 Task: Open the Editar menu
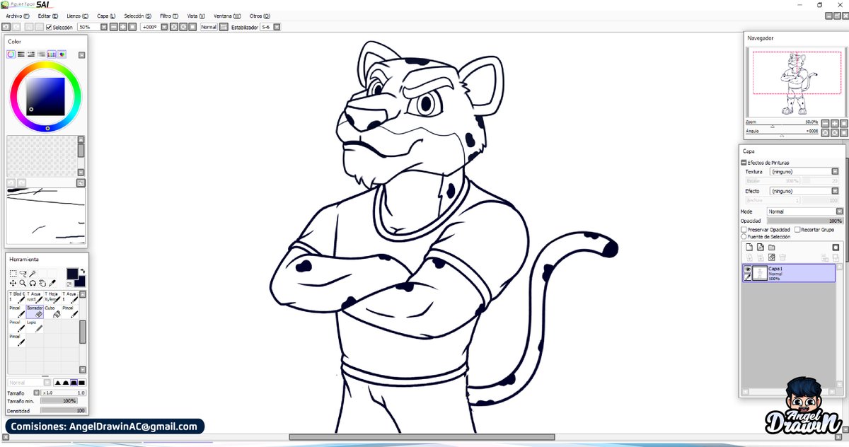pos(49,16)
